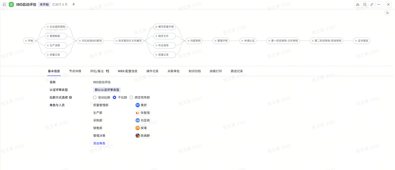Bookmark this item via bookmark icon
Image resolution: width=395 pixels, height=170 pixels.
click(x=365, y=5)
